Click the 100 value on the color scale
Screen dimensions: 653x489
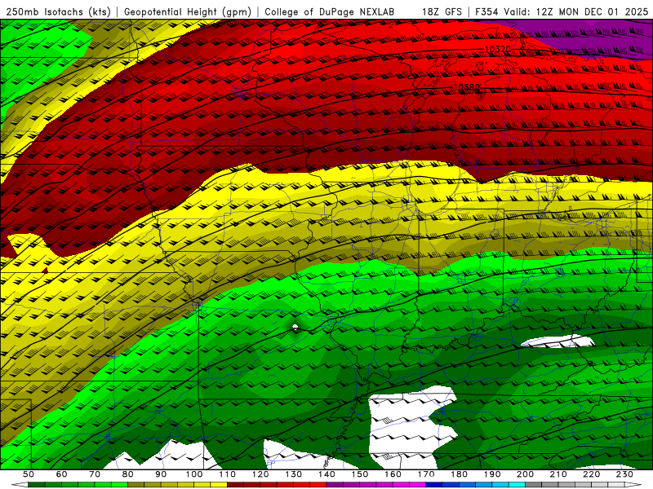194,474
